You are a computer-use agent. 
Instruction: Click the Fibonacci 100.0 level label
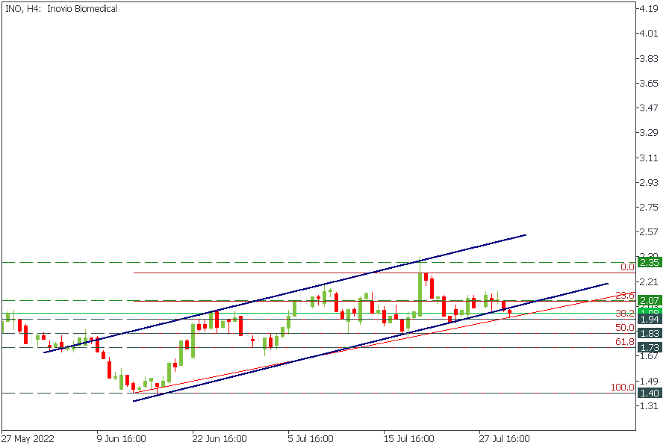[x=622, y=388]
